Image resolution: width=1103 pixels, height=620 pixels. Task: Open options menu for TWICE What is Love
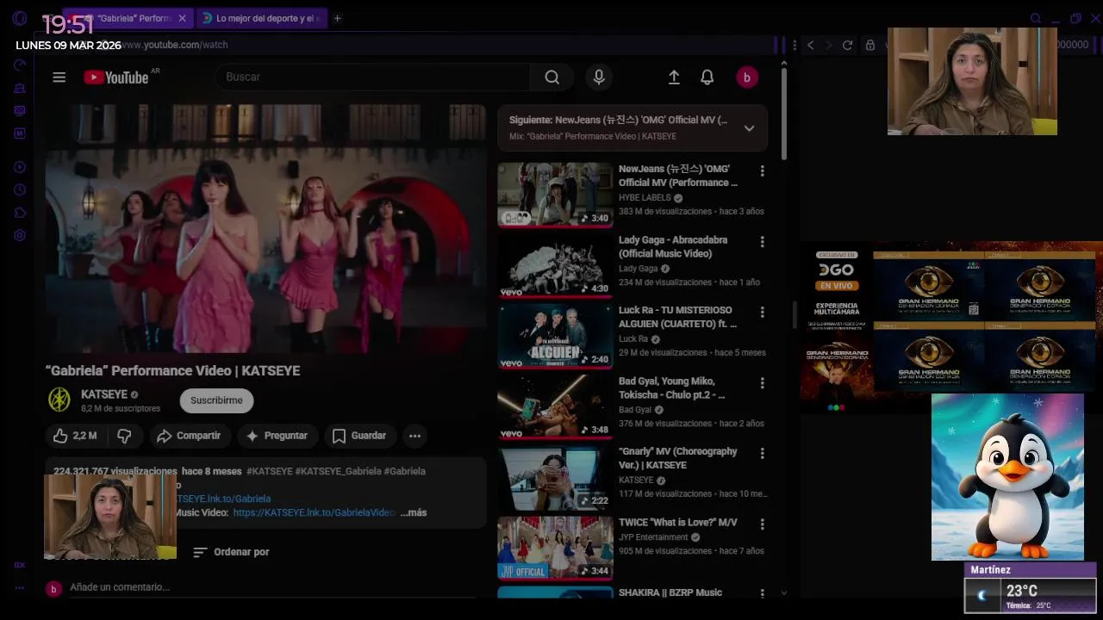pyautogui.click(x=762, y=524)
